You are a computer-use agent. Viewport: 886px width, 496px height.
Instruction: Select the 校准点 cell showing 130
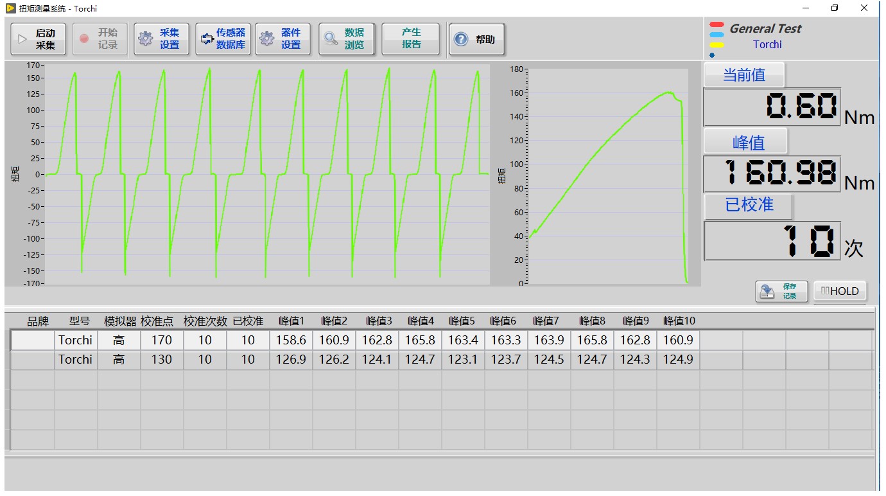(x=162, y=360)
